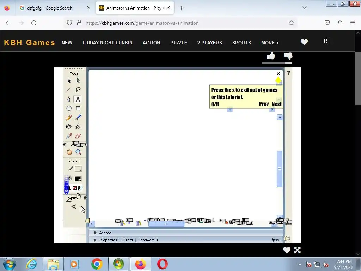Bookmark this page with star icon

[x=292, y=23]
